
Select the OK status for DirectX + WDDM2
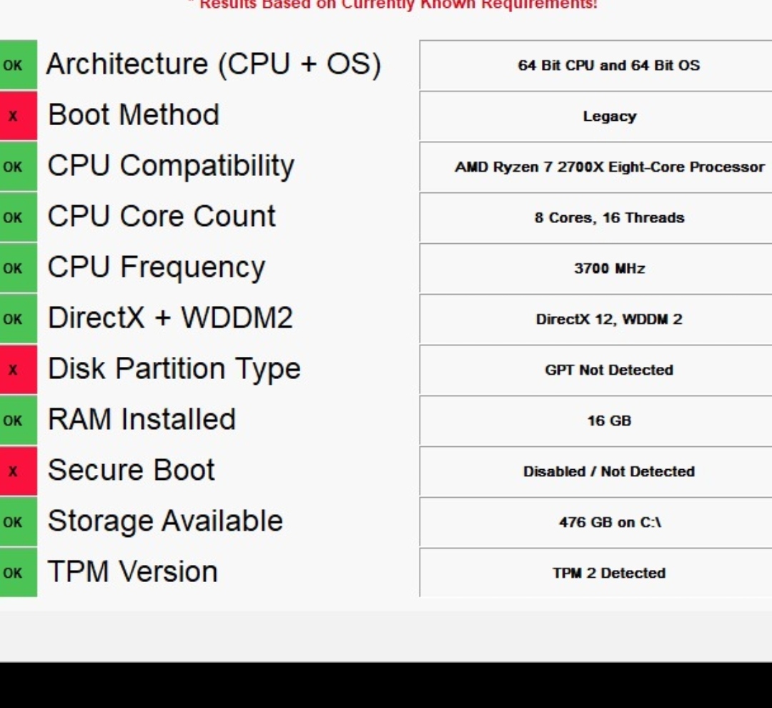(16, 318)
